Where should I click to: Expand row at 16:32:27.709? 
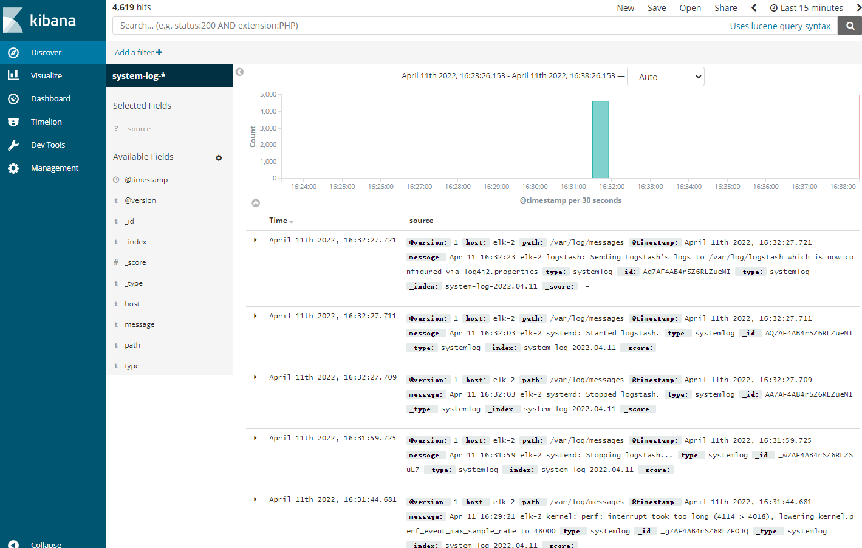[255, 377]
